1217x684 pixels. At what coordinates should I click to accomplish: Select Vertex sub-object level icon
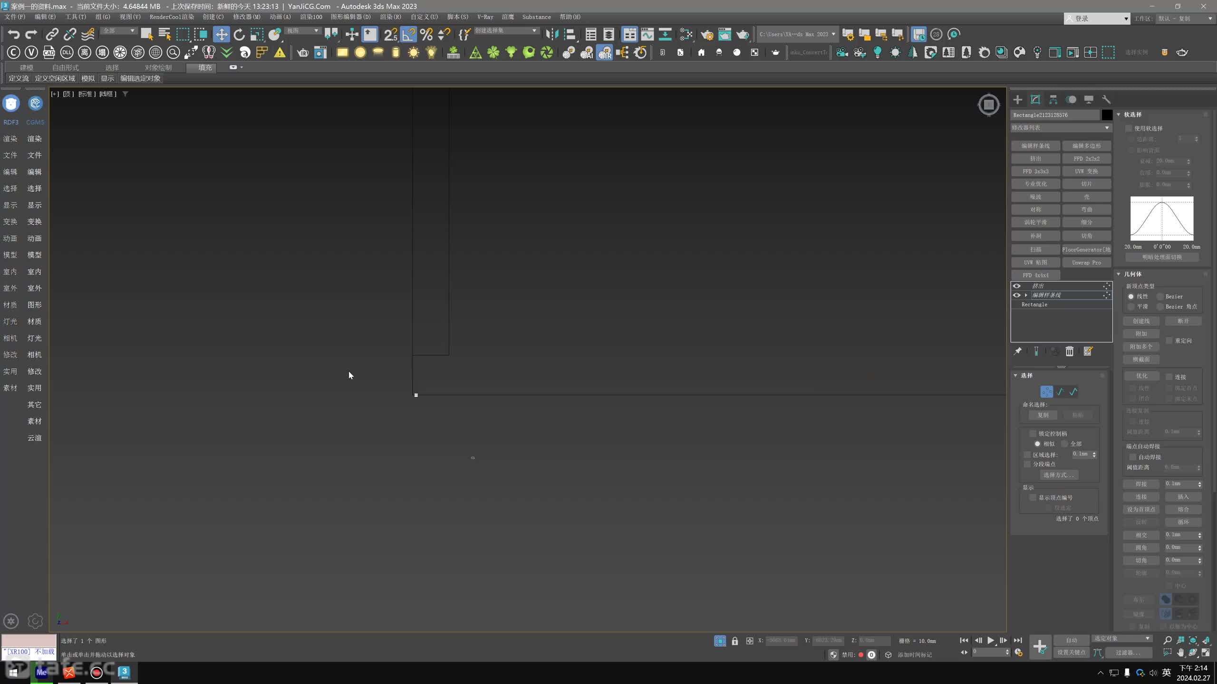pyautogui.click(x=1046, y=391)
